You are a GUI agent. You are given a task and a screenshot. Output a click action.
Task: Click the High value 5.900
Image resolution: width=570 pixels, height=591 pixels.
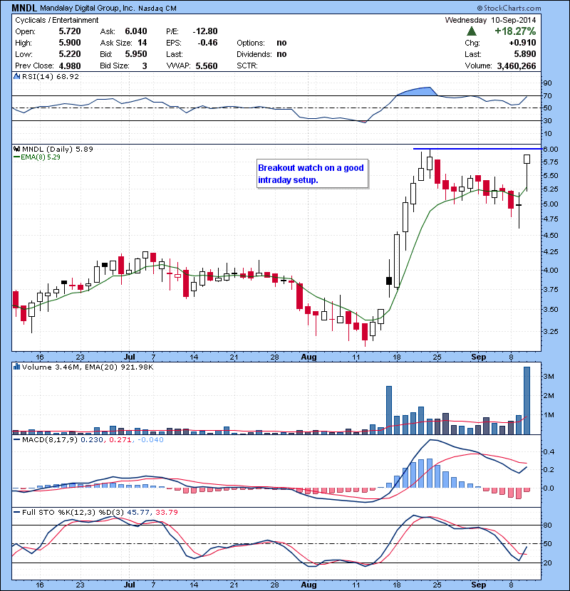point(70,43)
